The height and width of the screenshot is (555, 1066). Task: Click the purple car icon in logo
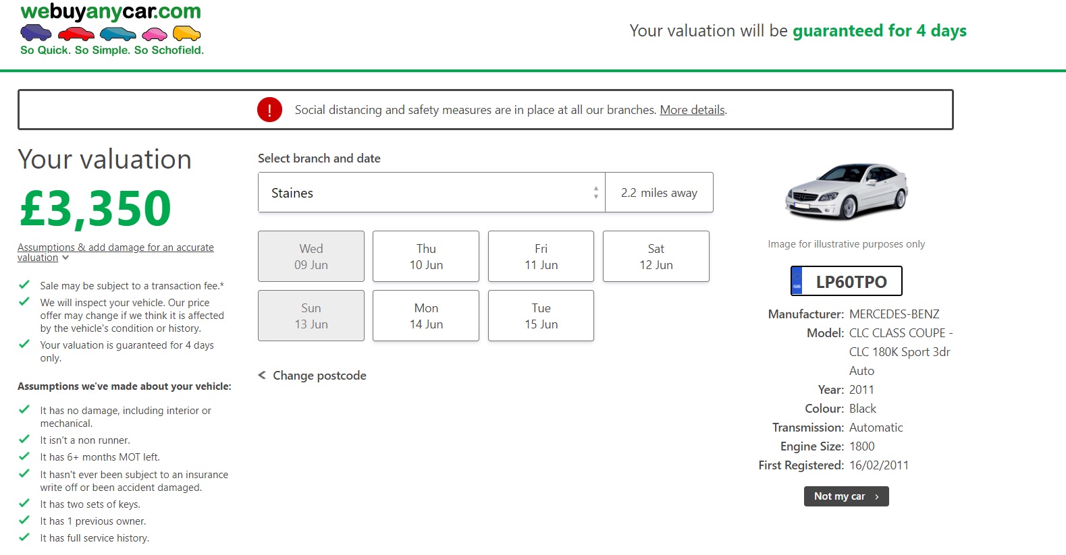tap(36, 32)
